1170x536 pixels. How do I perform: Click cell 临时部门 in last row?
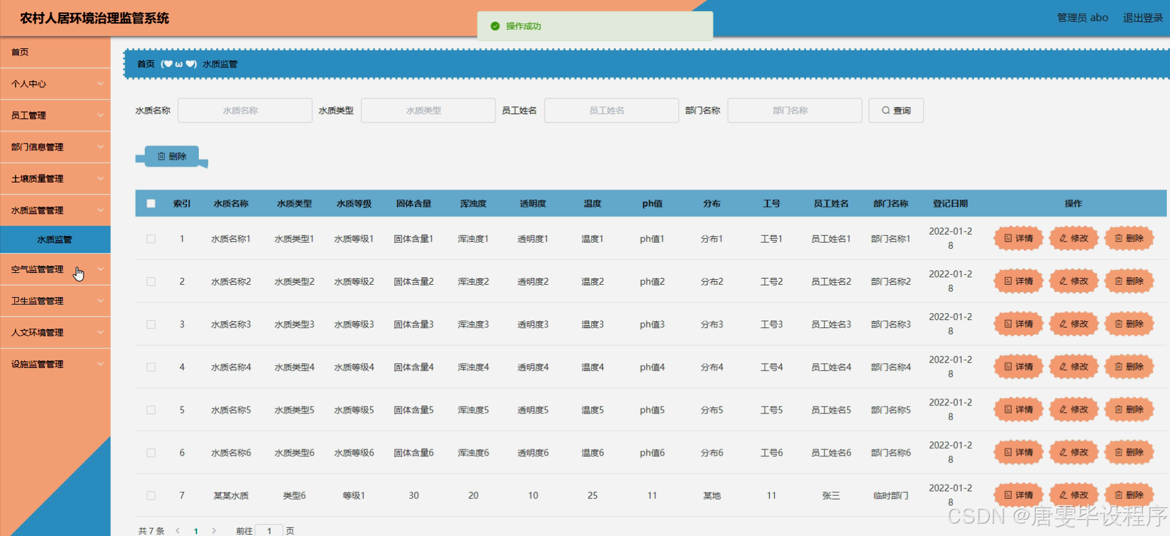[x=891, y=495]
